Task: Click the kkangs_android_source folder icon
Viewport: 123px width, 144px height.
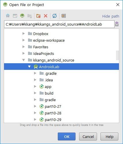Action: click(30, 60)
